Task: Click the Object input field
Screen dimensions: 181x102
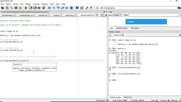Action: tap(154, 15)
